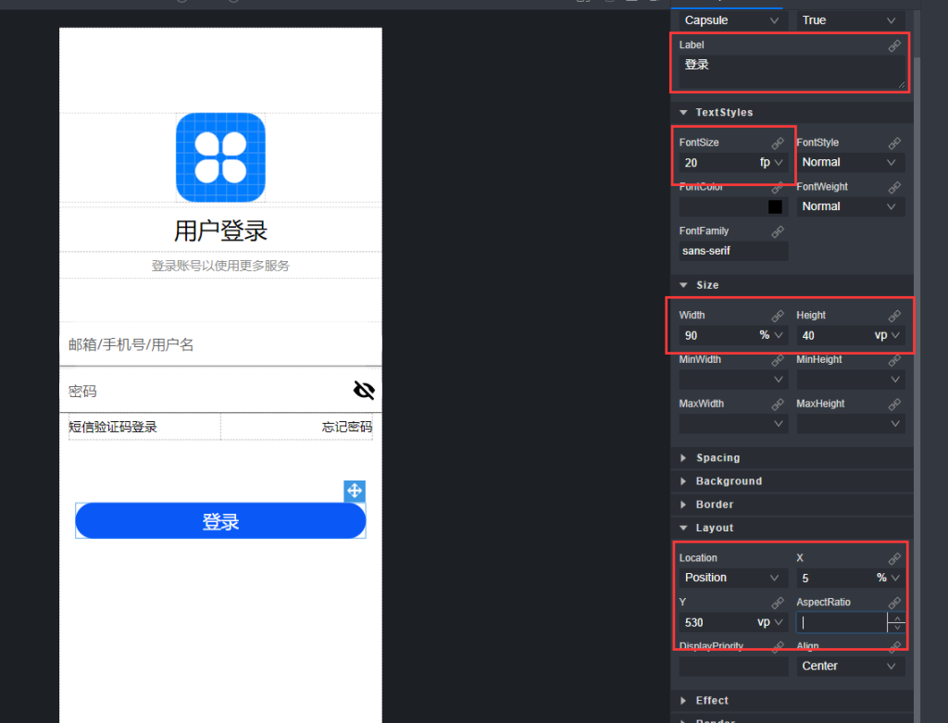Viewport: 948px width, 723px height.
Task: Expand the Spacing section
Action: (x=683, y=457)
